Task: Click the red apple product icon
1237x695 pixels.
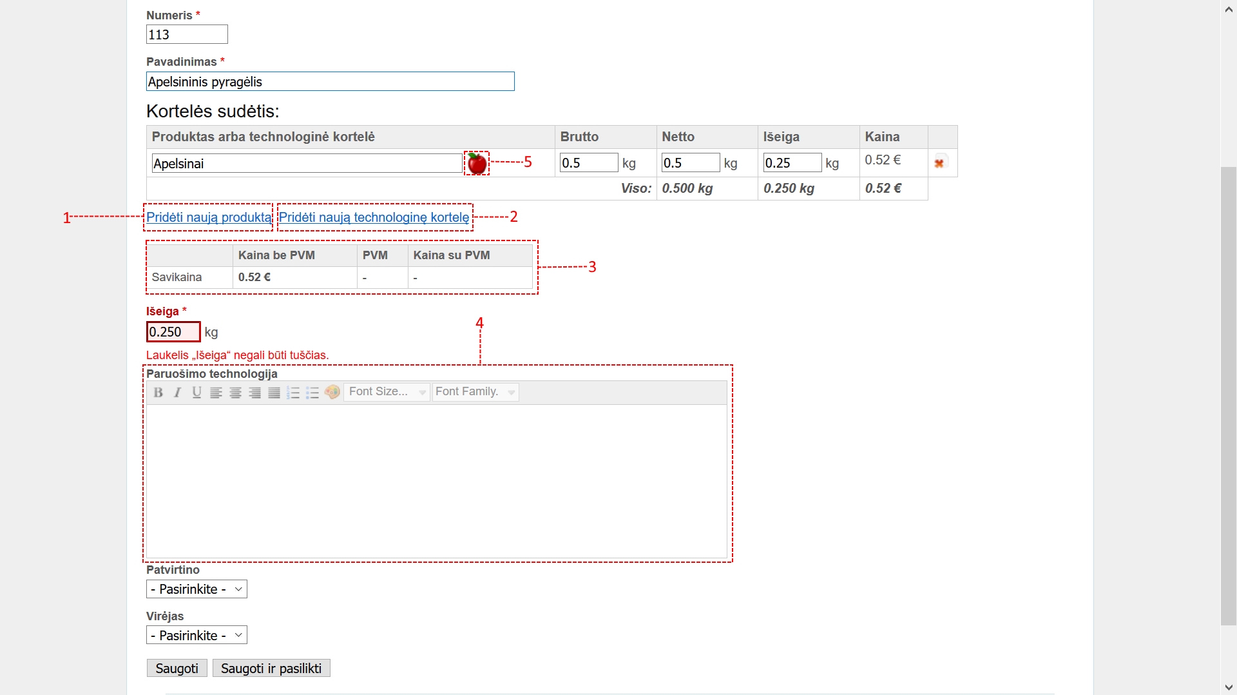Action: point(477,164)
